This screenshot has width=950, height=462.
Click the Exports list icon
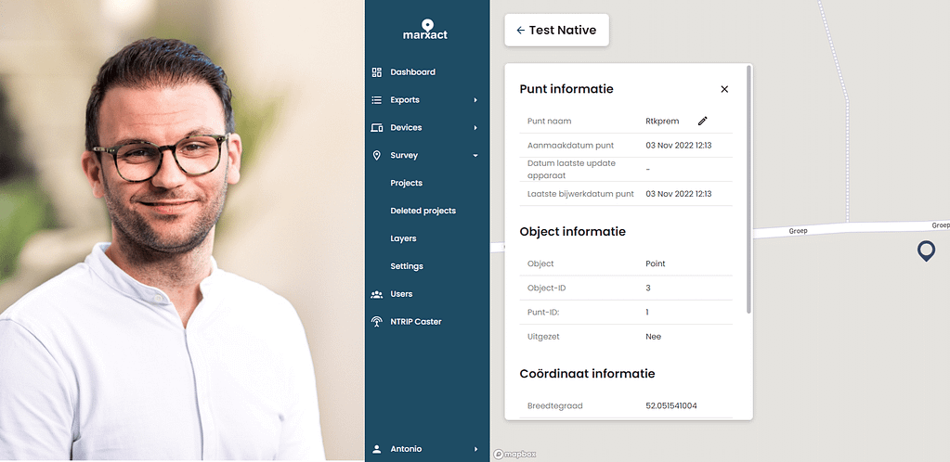377,100
